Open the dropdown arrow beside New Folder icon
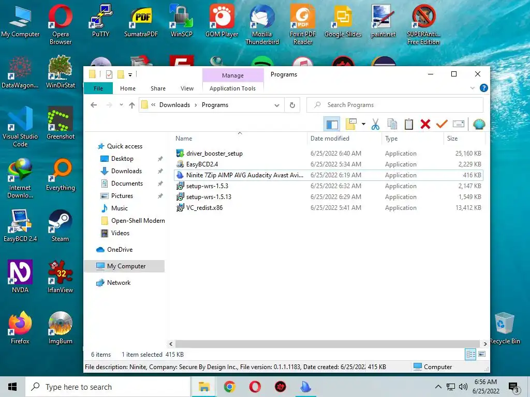The image size is (530, 397). [363, 124]
